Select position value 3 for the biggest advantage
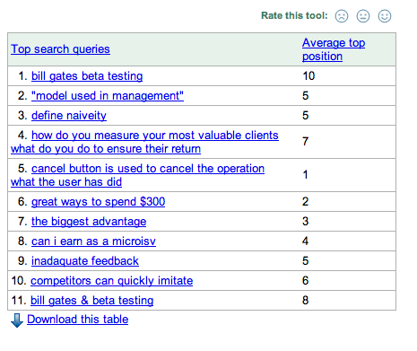Viewport: 417px width, 351px height. (x=305, y=222)
